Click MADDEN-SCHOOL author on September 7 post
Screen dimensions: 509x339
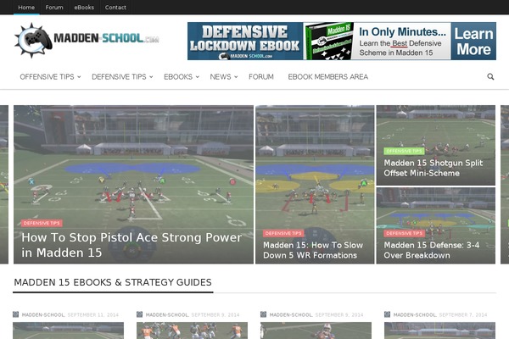coord(415,314)
